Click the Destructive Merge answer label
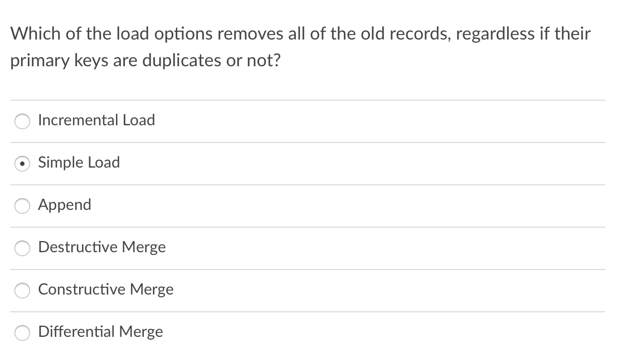 101,247
